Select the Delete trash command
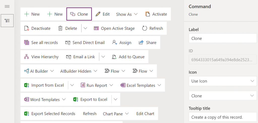This screenshot has height=123, width=258. pyautogui.click(x=68, y=28)
